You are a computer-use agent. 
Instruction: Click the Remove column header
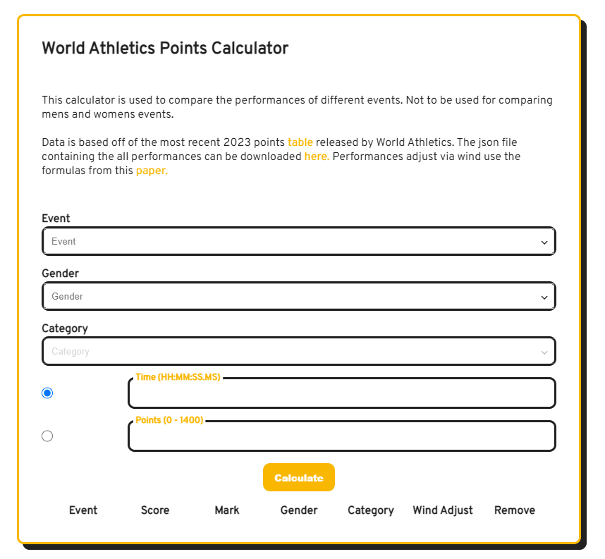(x=515, y=510)
